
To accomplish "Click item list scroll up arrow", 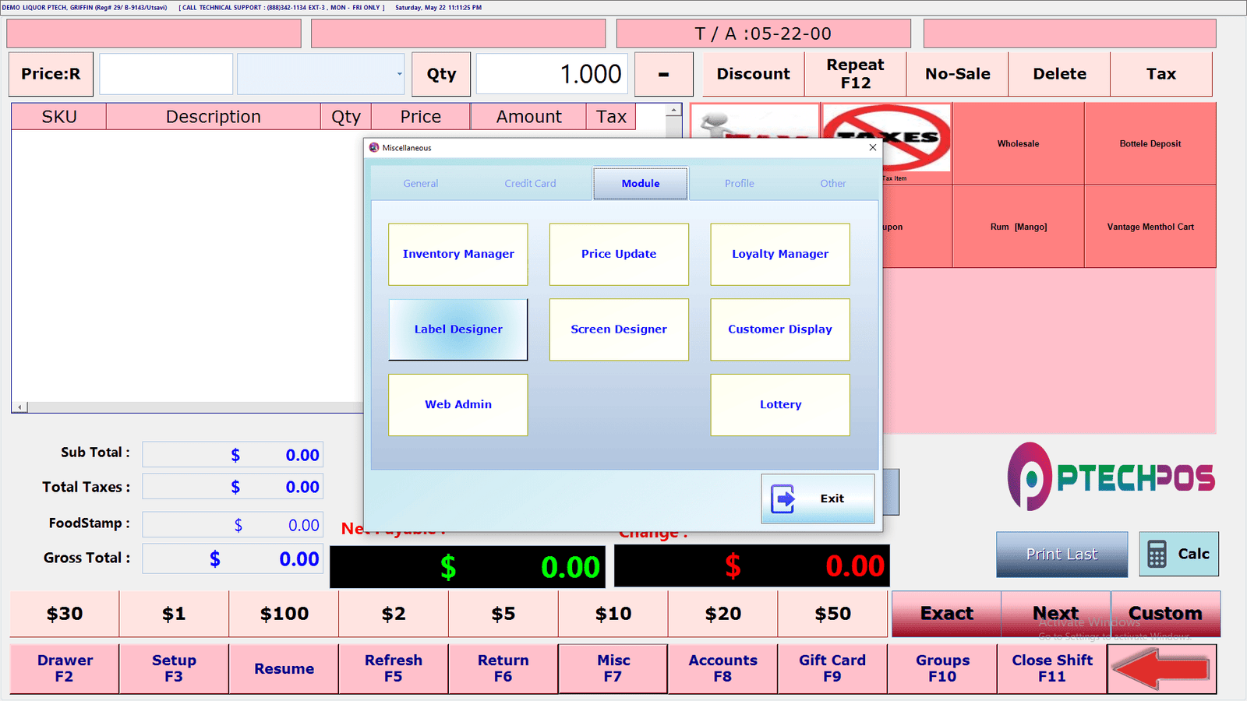I will point(674,111).
